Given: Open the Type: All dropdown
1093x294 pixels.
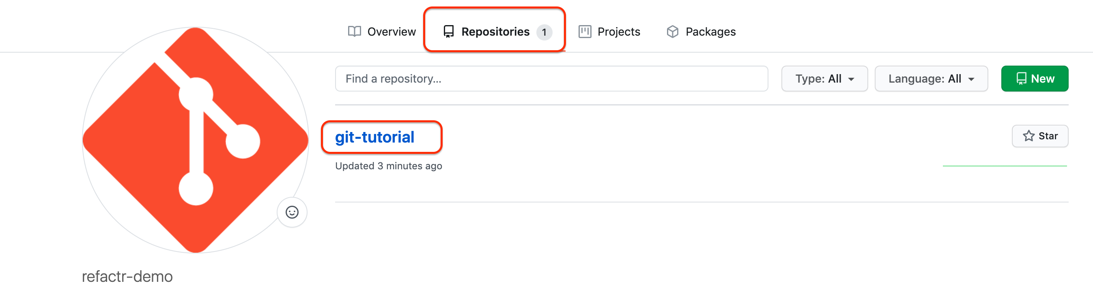Looking at the screenshot, I should 824,79.
